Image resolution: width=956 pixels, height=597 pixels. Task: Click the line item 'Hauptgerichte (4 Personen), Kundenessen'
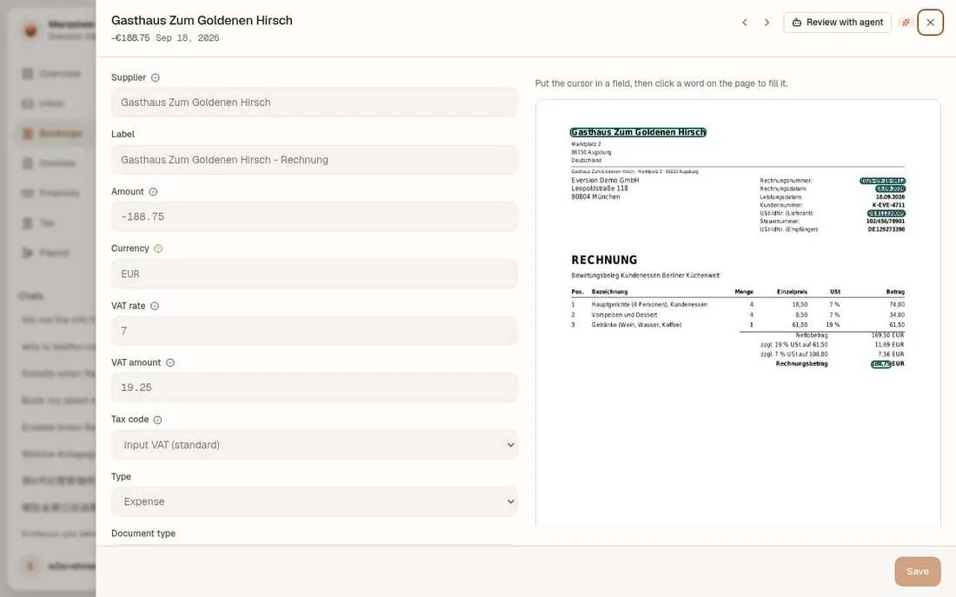(649, 304)
